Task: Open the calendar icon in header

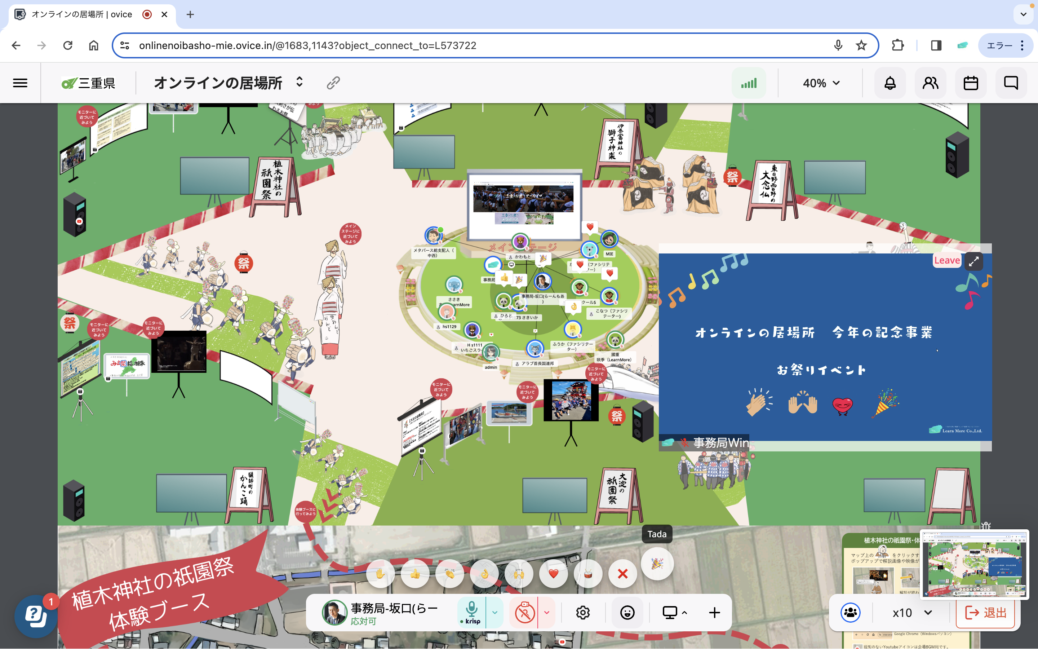Action: pyautogui.click(x=971, y=83)
